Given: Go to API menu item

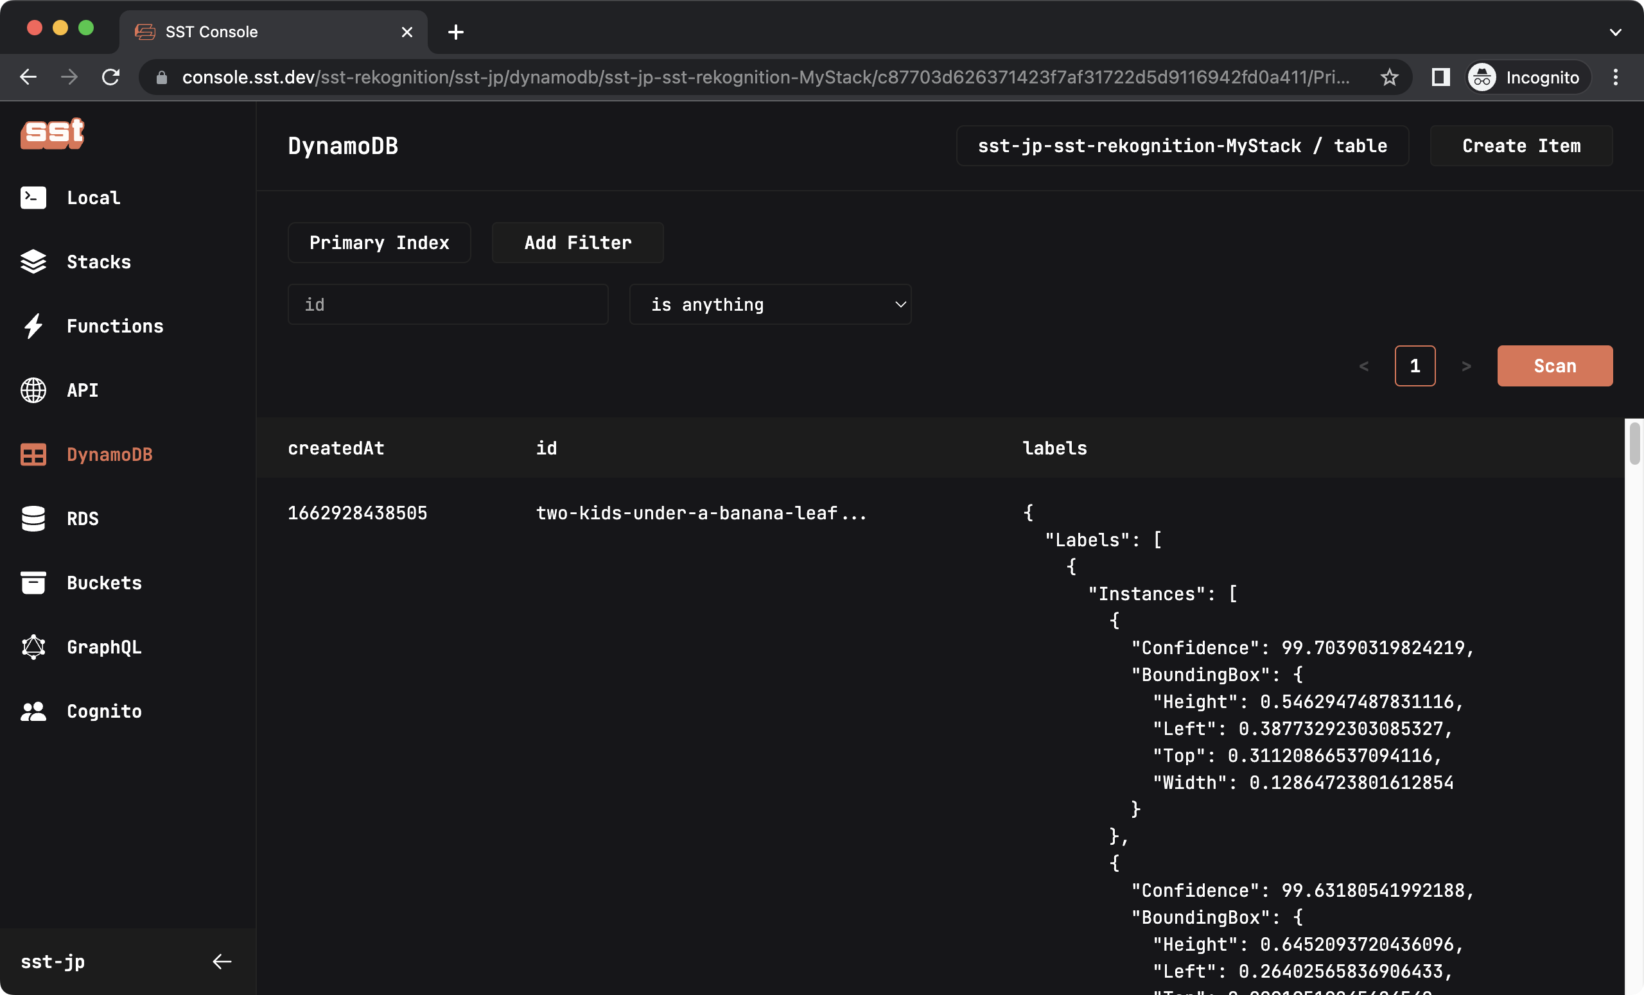Looking at the screenshot, I should (83, 390).
